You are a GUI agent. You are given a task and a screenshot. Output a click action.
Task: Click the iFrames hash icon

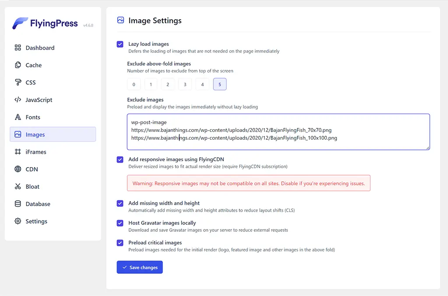tap(17, 151)
